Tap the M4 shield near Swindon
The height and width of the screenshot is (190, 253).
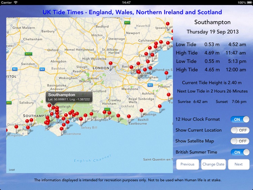(42, 69)
